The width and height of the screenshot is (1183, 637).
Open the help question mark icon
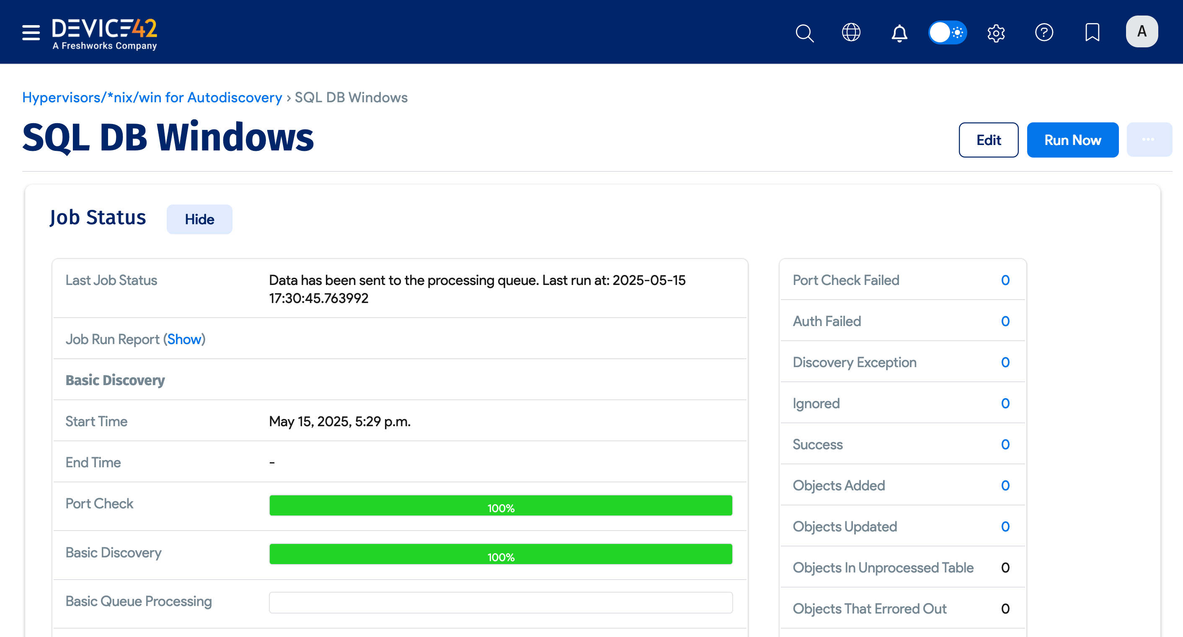1044,32
